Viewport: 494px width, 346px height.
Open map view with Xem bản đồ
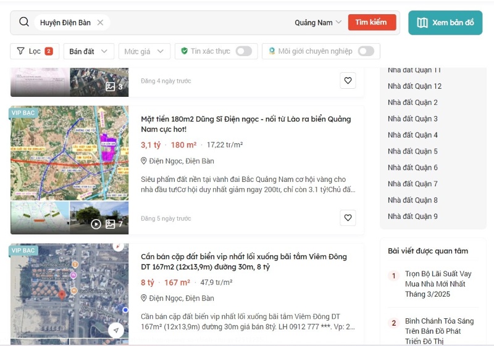(x=445, y=23)
